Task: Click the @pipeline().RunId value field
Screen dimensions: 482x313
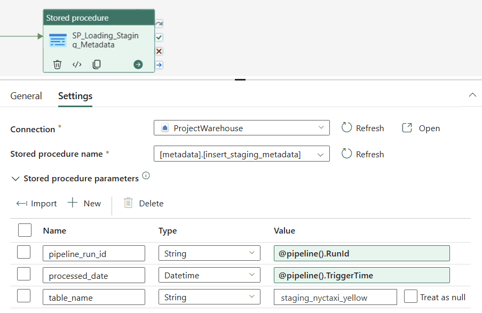Action: 362,253
